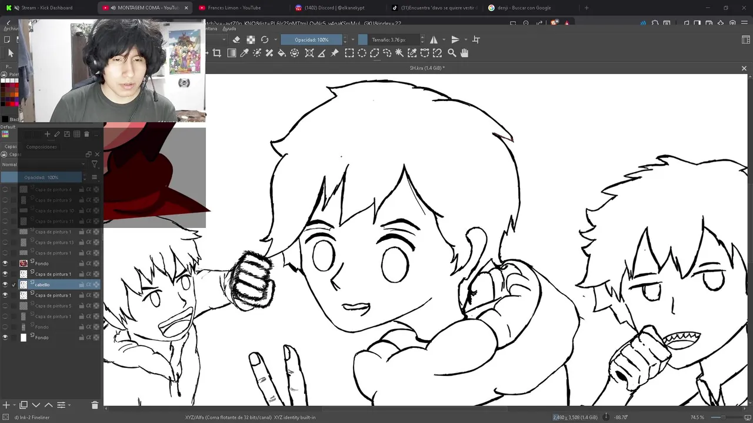This screenshot has width=753, height=423.
Task: Click the layer Opacidad 100% slider
Action: coord(41,177)
